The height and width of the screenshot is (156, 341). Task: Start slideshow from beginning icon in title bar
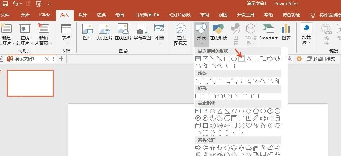[x=39, y=4]
